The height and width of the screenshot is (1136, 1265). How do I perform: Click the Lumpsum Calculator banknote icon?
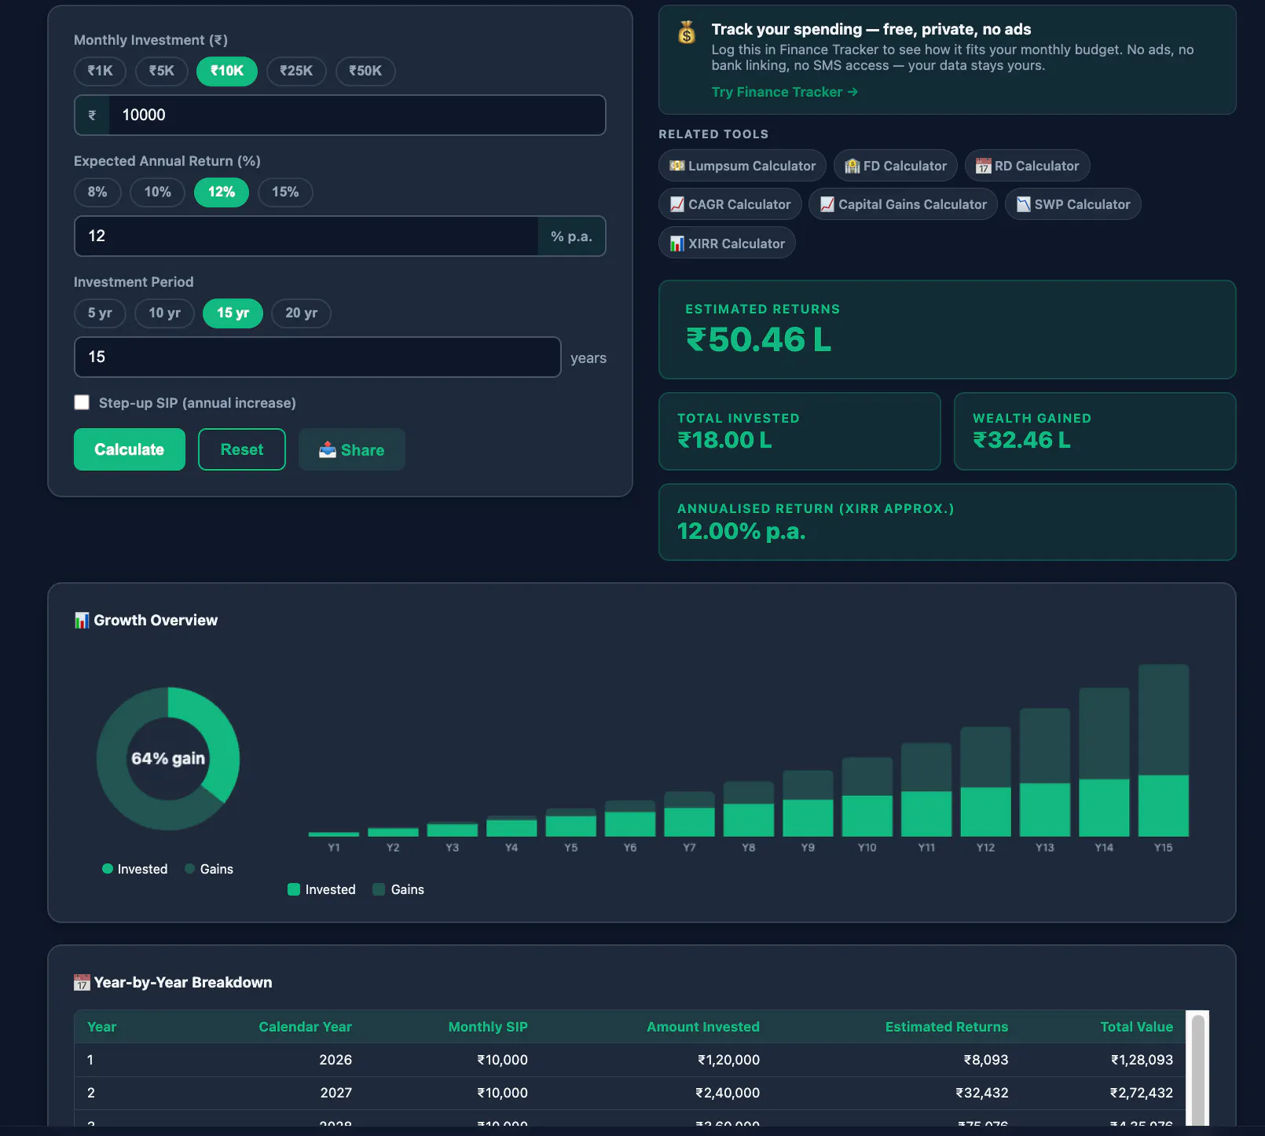(677, 166)
